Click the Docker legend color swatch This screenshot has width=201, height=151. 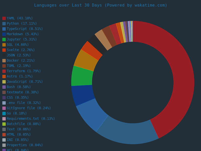pyautogui.click(x=4, y=60)
